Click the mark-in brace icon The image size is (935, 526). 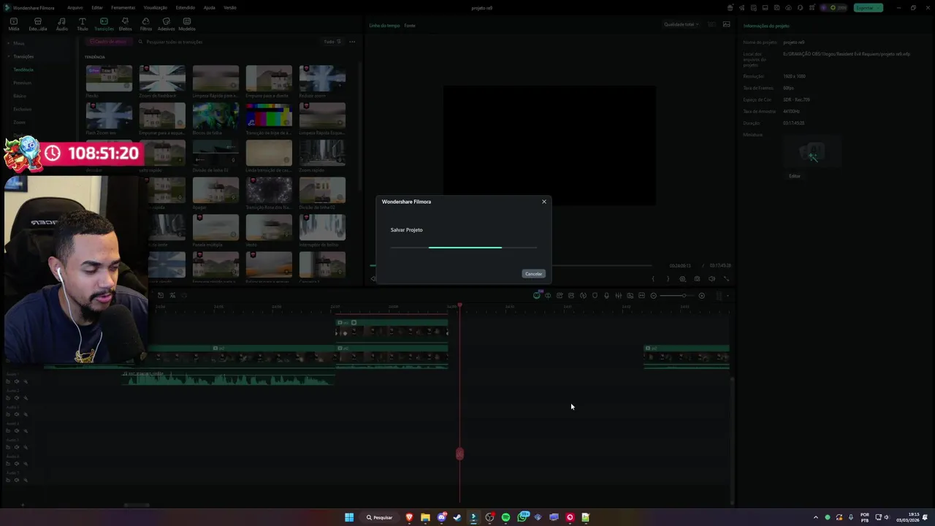pyautogui.click(x=653, y=279)
